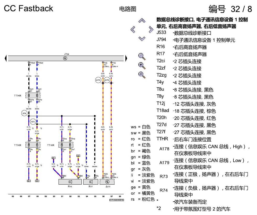Viewport: 257px width, 215px height.
Task: Click reference box 87 above R16
Action: (54, 158)
